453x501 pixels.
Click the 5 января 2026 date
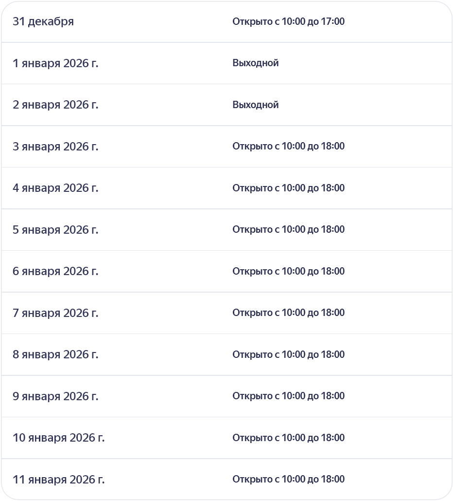click(55, 230)
